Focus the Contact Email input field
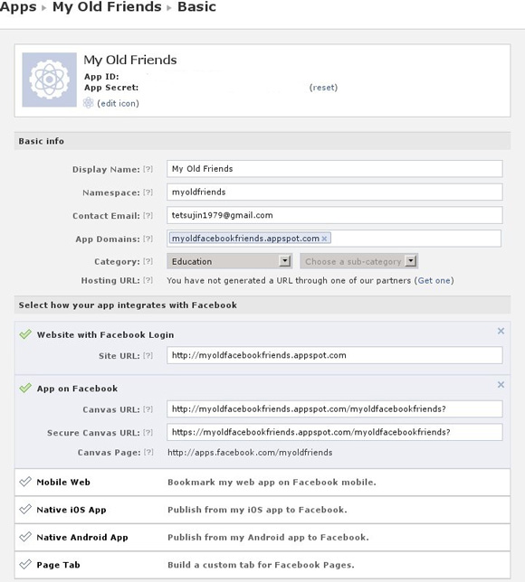Screen dimensions: 525x582 (x=335, y=215)
